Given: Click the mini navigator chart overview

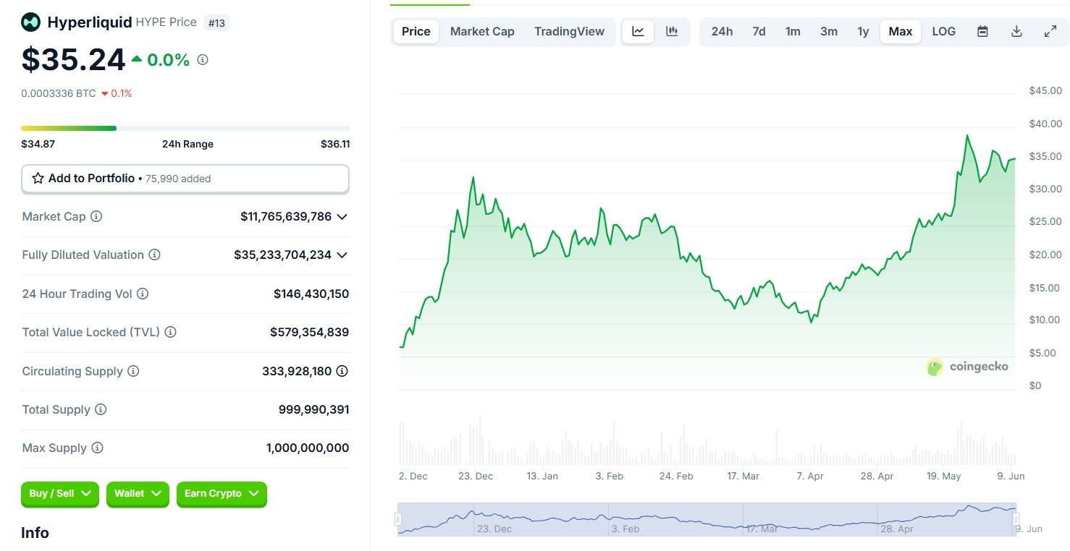Looking at the screenshot, I should (x=707, y=519).
